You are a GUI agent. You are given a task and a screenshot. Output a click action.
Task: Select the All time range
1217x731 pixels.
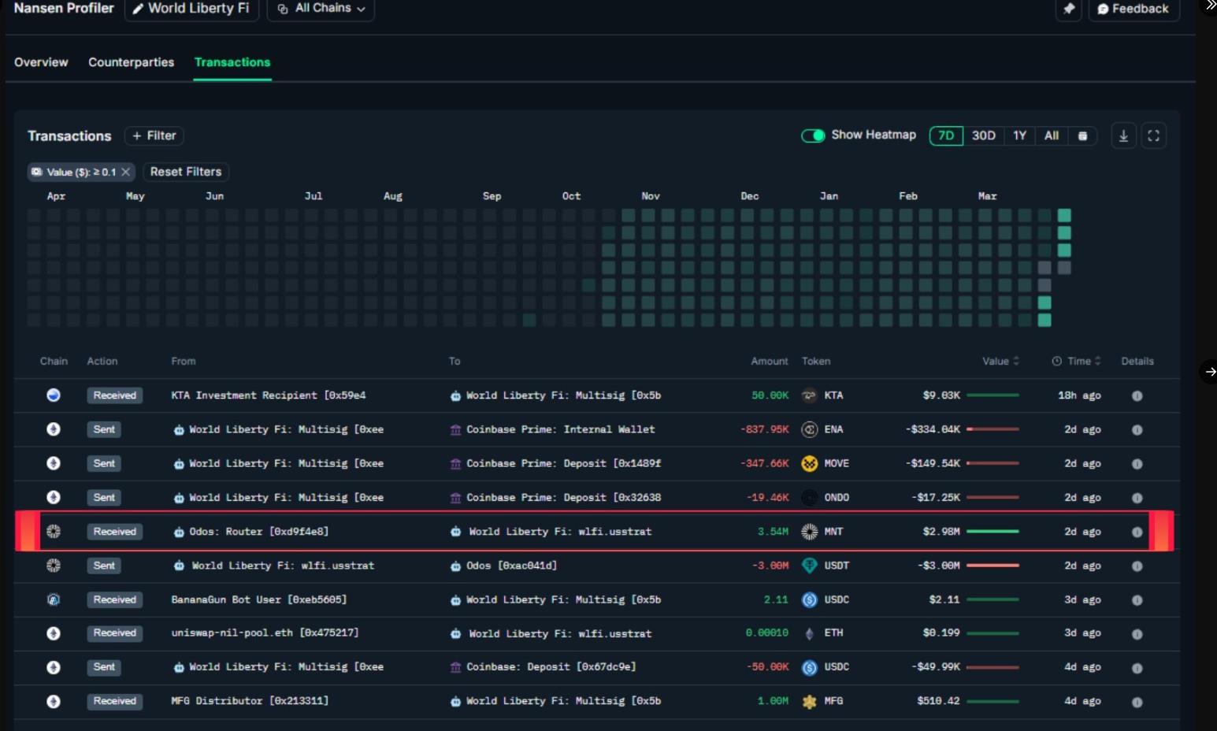pyautogui.click(x=1052, y=135)
